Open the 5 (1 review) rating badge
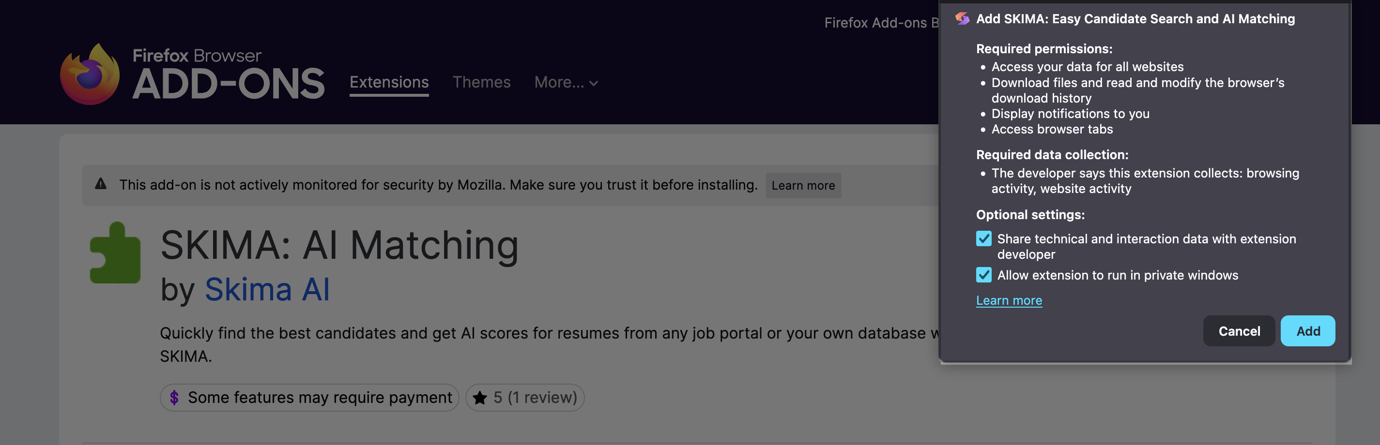1380x445 pixels. point(525,398)
